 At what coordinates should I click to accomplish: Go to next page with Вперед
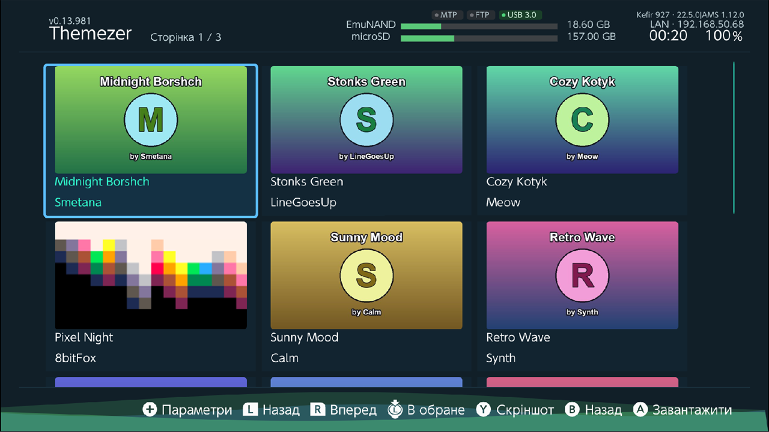pyautogui.click(x=343, y=410)
